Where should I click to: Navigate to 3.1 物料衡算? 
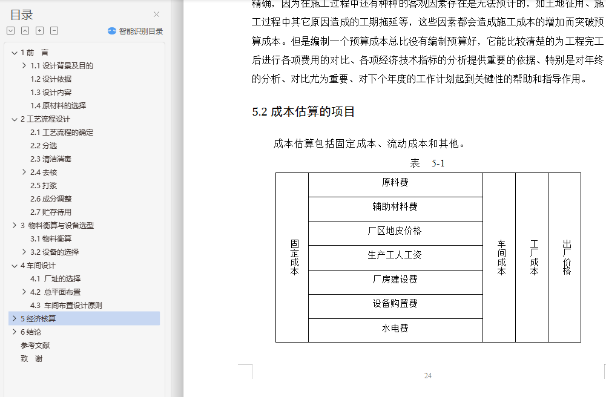coord(51,238)
